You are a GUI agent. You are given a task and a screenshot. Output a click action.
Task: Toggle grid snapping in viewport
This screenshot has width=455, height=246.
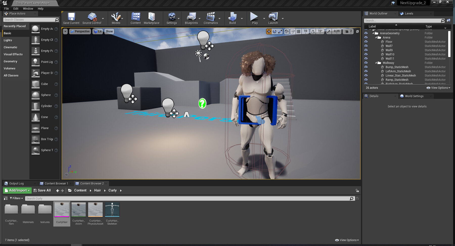pyautogui.click(x=299, y=31)
